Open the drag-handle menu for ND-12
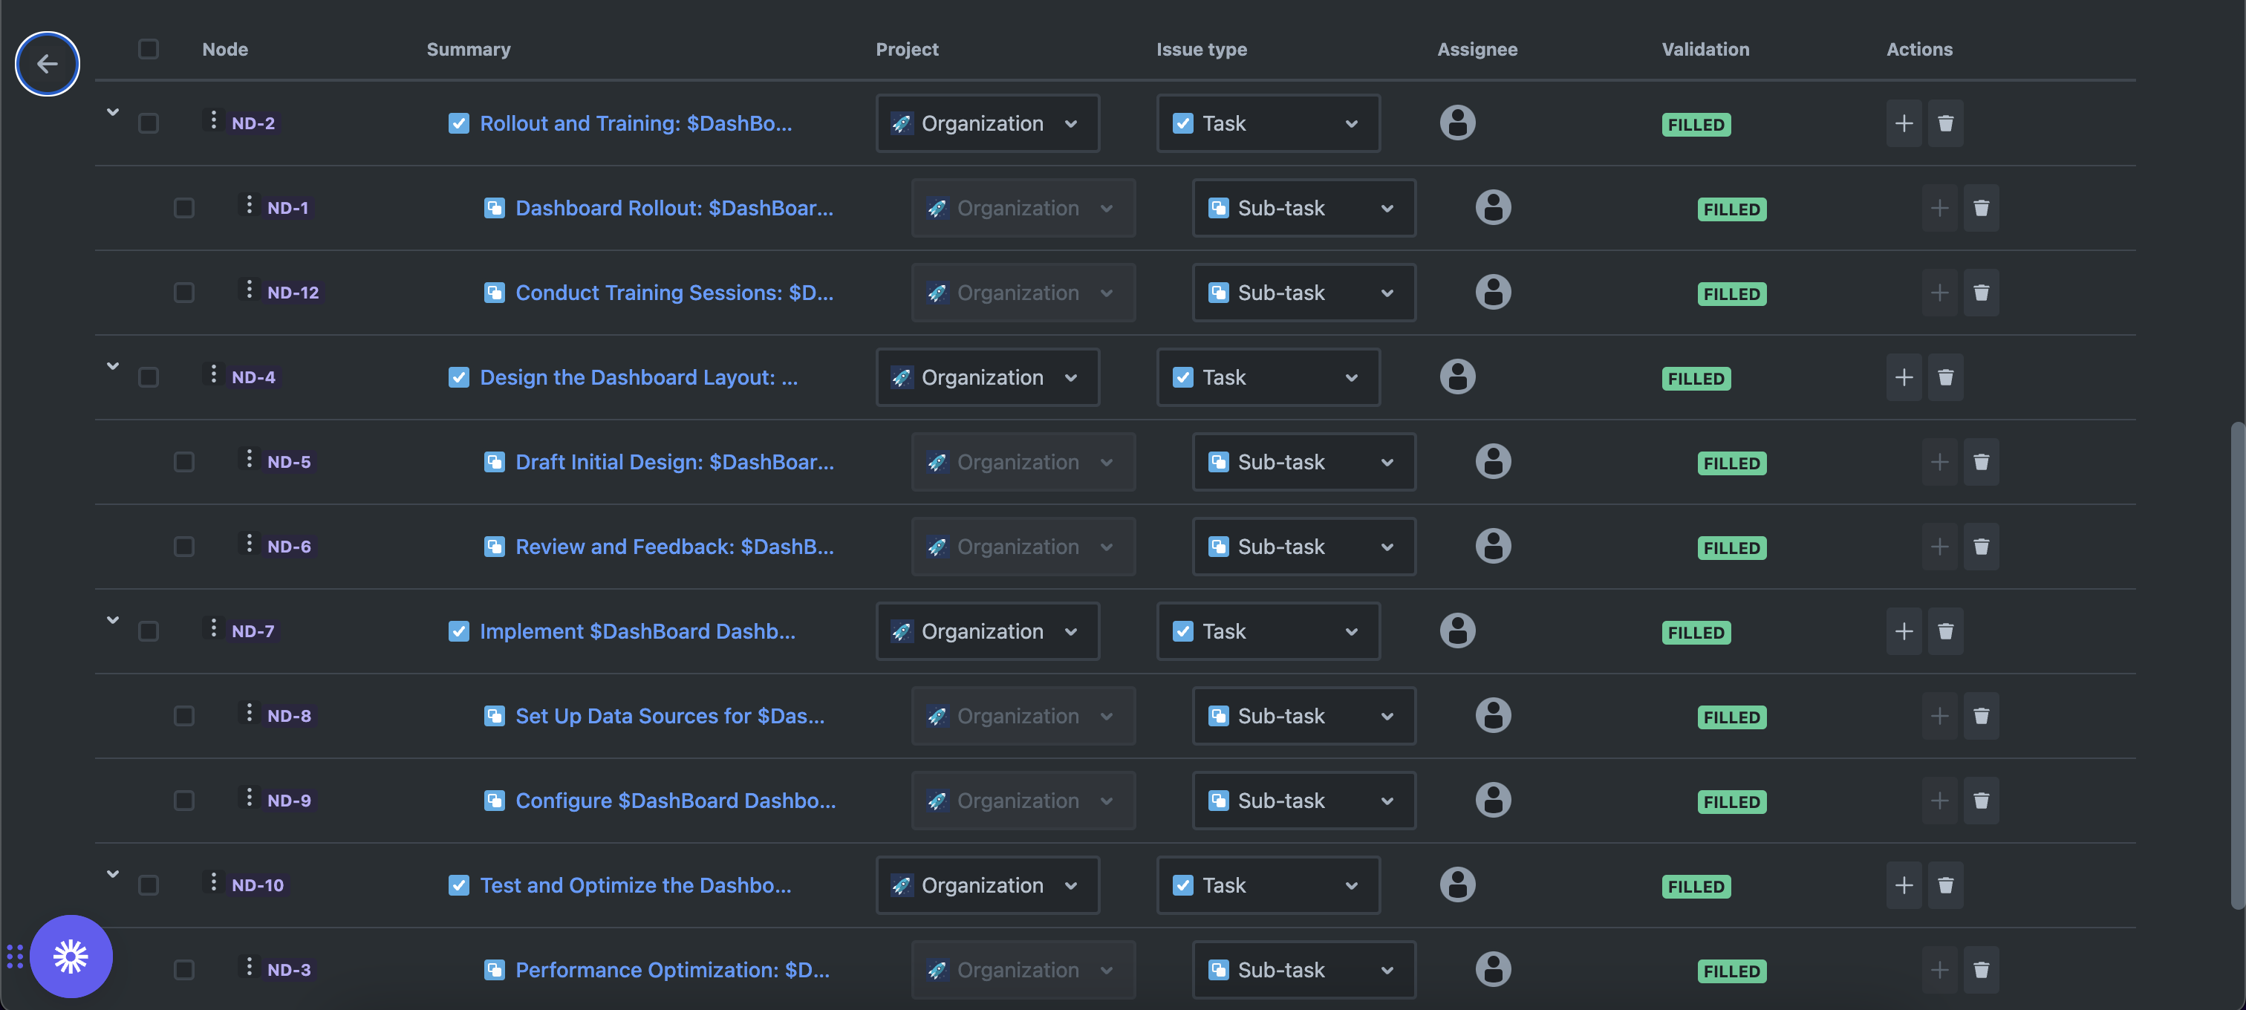Viewport: 2246px width, 1010px height. click(250, 290)
